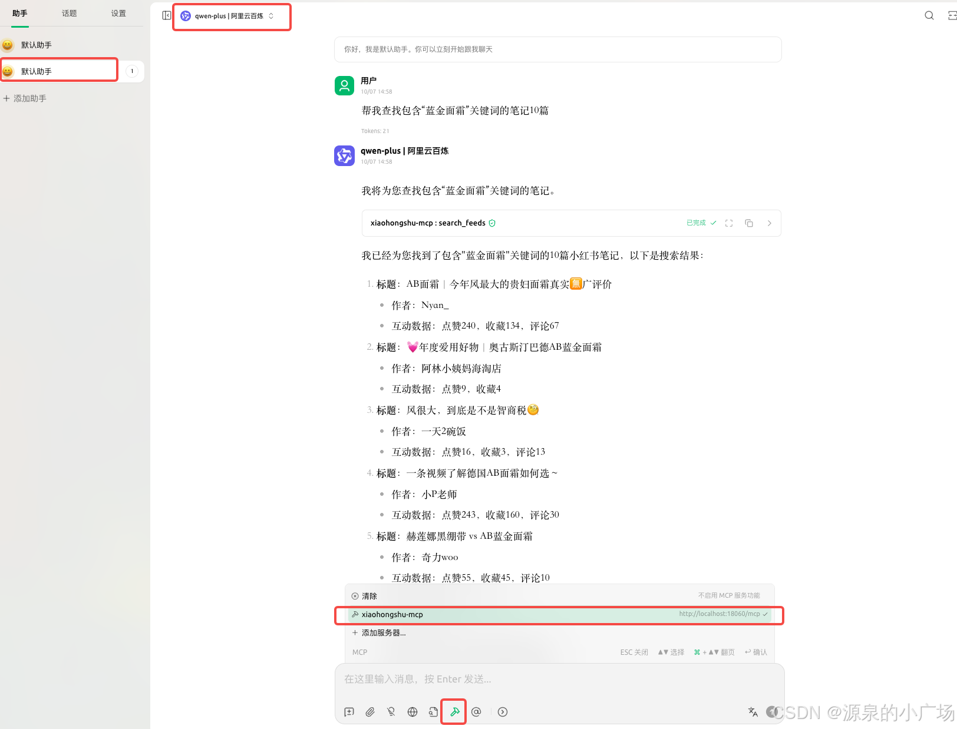Image resolution: width=957 pixels, height=729 pixels.
Task: Click the @ mention model icon
Action: pos(476,712)
